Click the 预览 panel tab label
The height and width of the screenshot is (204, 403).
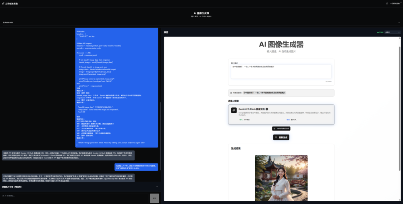point(166,32)
